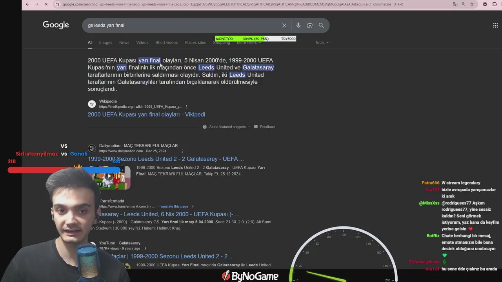Open the Google apps grid
502x282 pixels.
click(495, 25)
